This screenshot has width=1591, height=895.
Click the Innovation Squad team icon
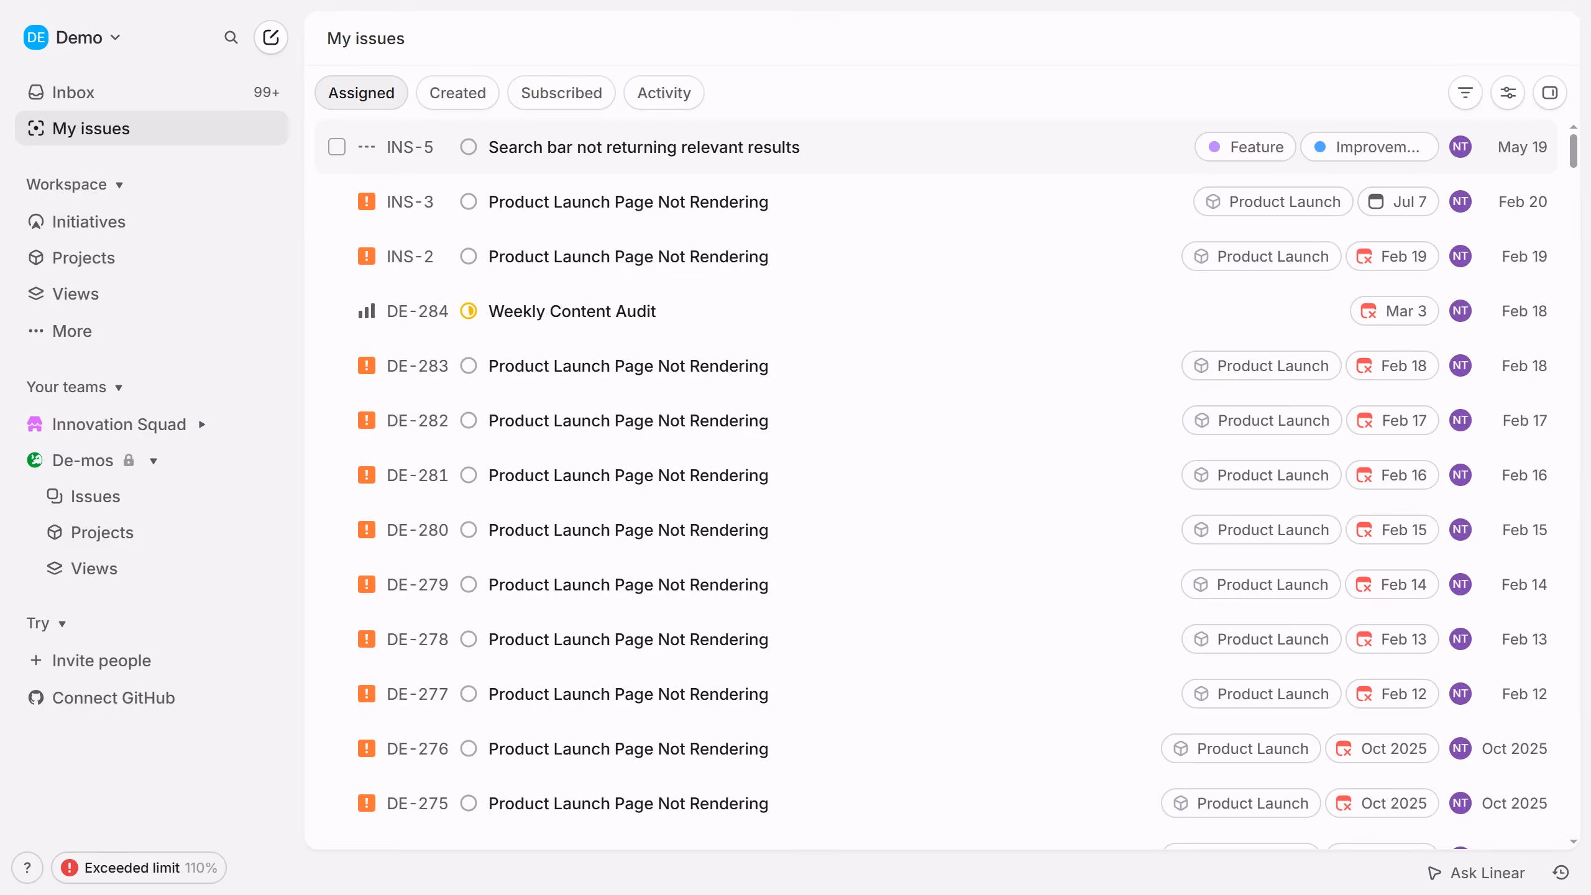pyautogui.click(x=35, y=424)
